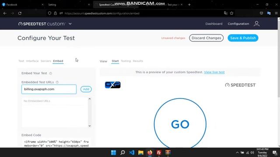Screen dimensions: 280x157
Task: Bookmark page with star icon
Action: tap(231, 13)
